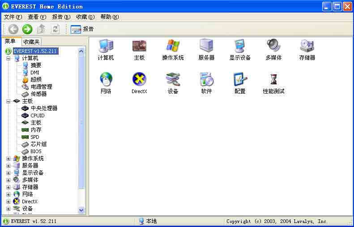Open the 设备 devices icon in the right pane
354x227 pixels.
(173, 83)
